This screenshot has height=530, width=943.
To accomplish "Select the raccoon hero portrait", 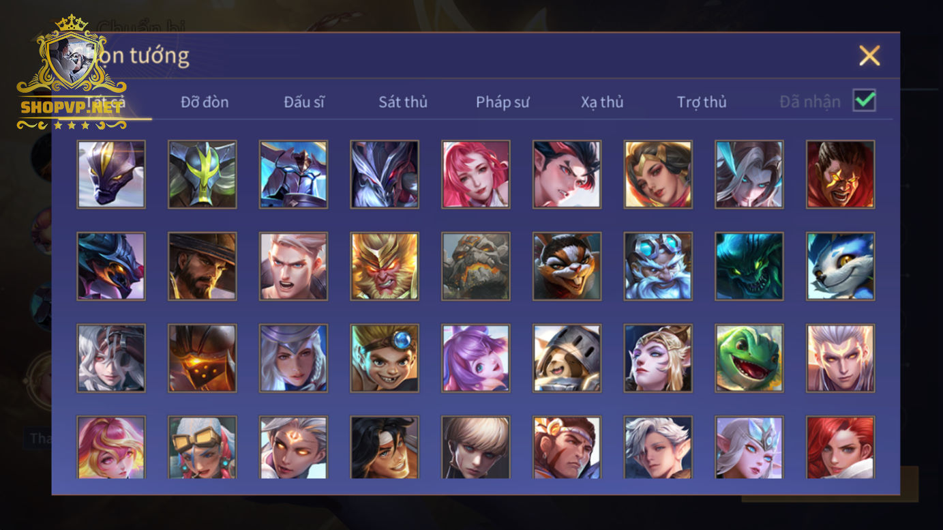I will coord(567,267).
